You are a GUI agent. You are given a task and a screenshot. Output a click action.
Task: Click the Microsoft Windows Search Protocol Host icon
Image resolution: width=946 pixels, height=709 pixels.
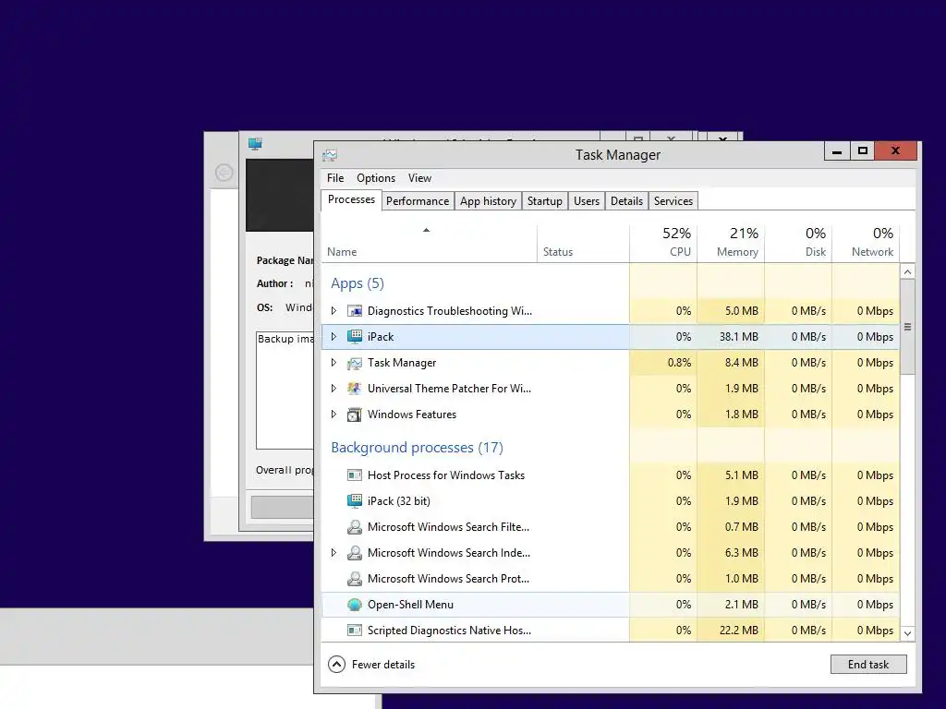tap(355, 579)
